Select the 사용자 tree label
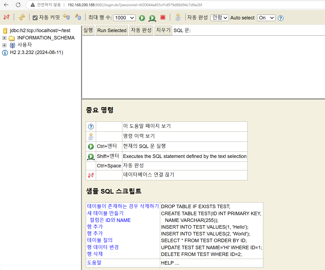This screenshot has width=325, height=270. click(25, 45)
